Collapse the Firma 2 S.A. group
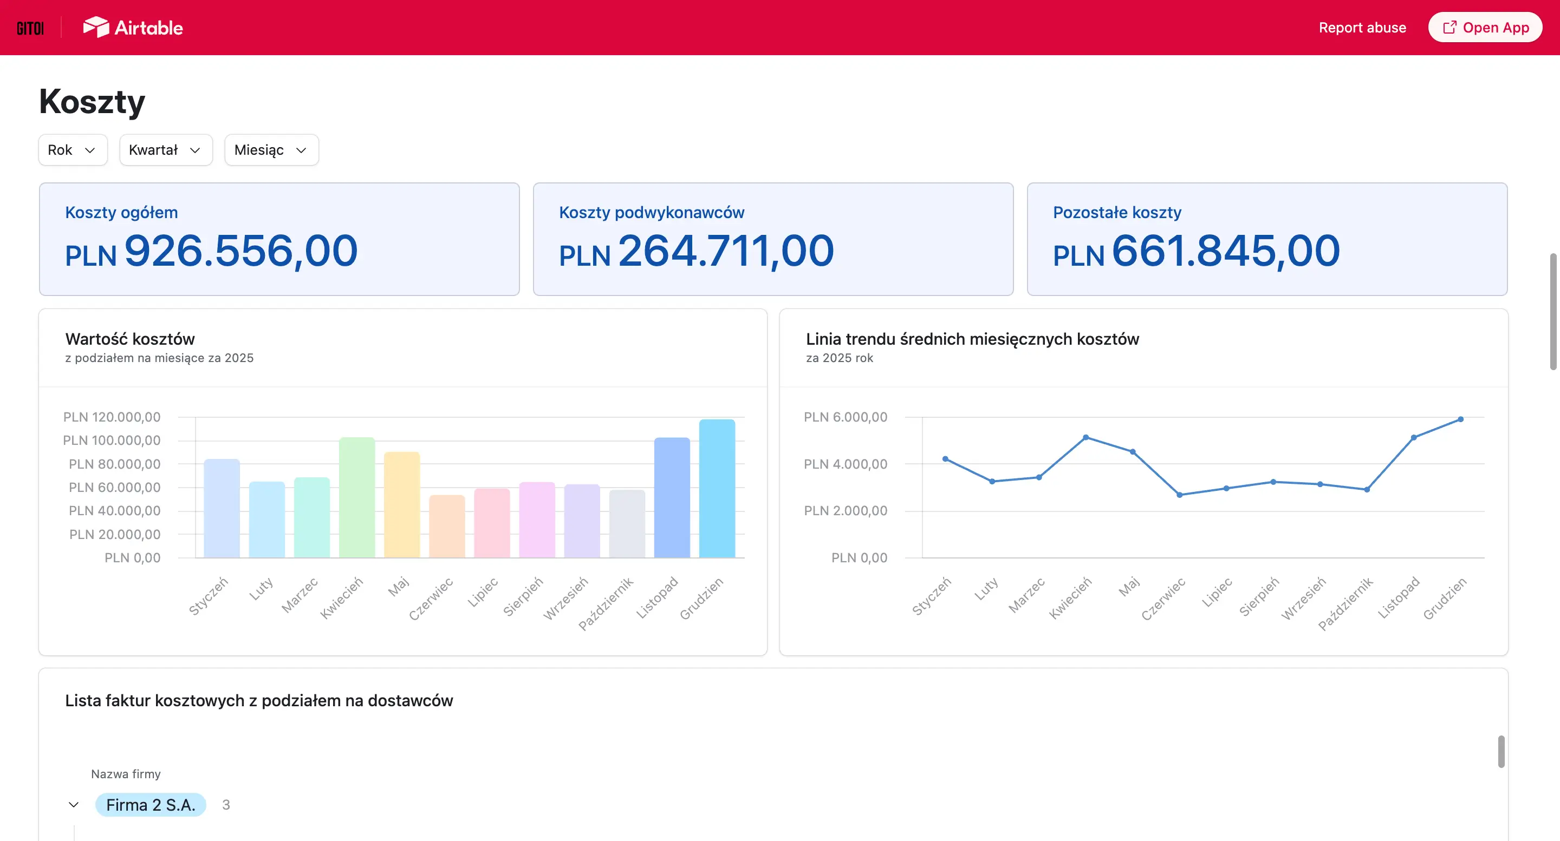Image resolution: width=1560 pixels, height=841 pixels. [x=74, y=805]
